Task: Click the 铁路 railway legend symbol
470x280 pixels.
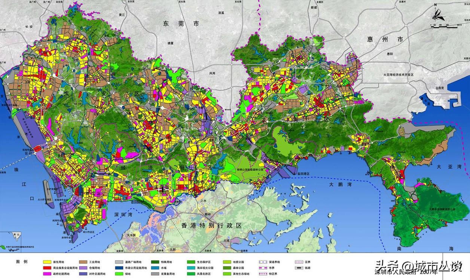Action: [x=299, y=268]
